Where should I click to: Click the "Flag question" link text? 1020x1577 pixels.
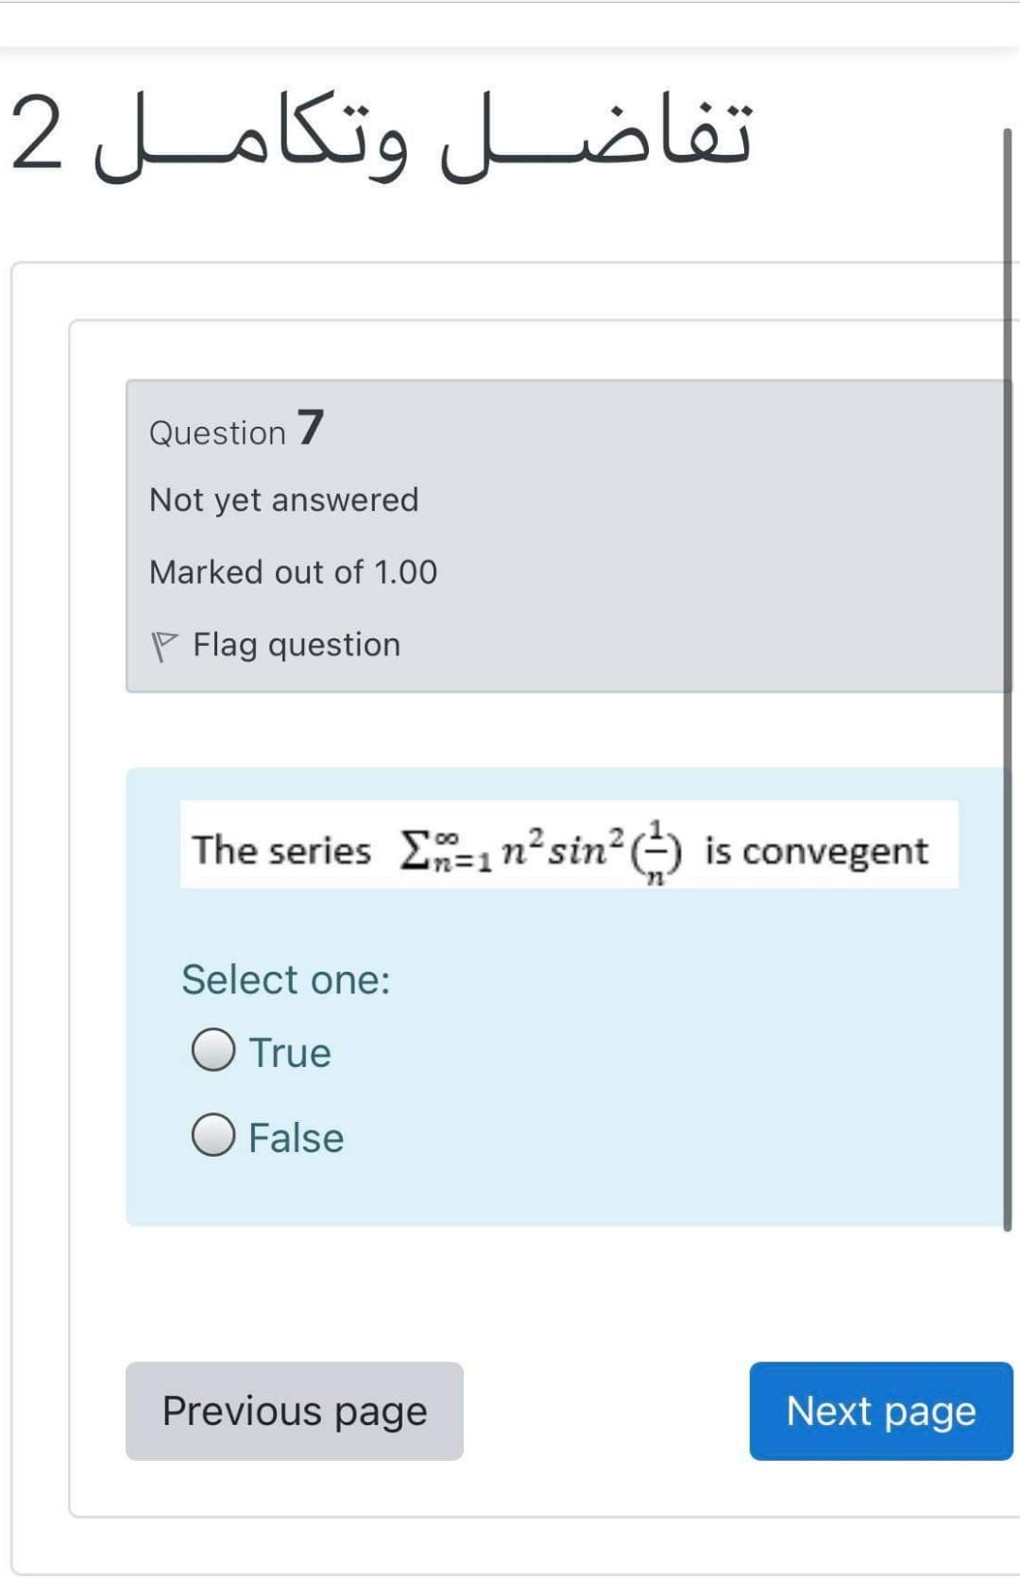click(297, 645)
